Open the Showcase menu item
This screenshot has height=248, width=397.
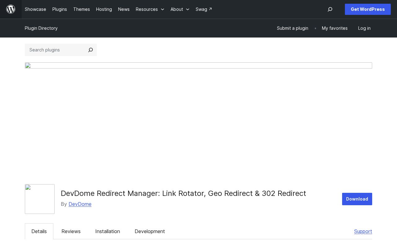coord(35,9)
